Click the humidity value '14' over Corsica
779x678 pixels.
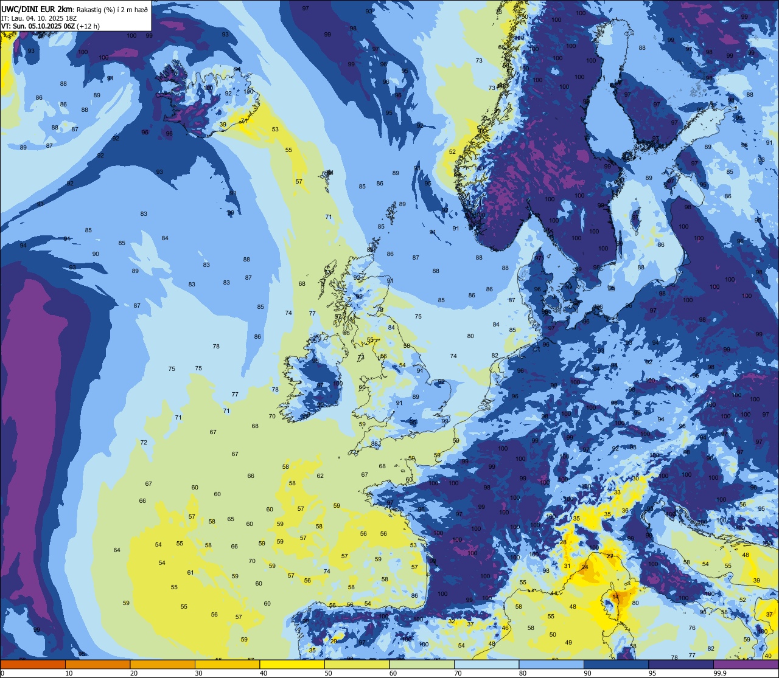pos(615,597)
